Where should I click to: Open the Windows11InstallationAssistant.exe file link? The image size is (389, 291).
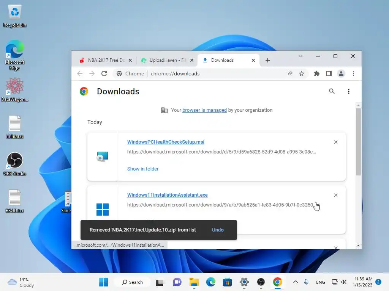point(168,195)
